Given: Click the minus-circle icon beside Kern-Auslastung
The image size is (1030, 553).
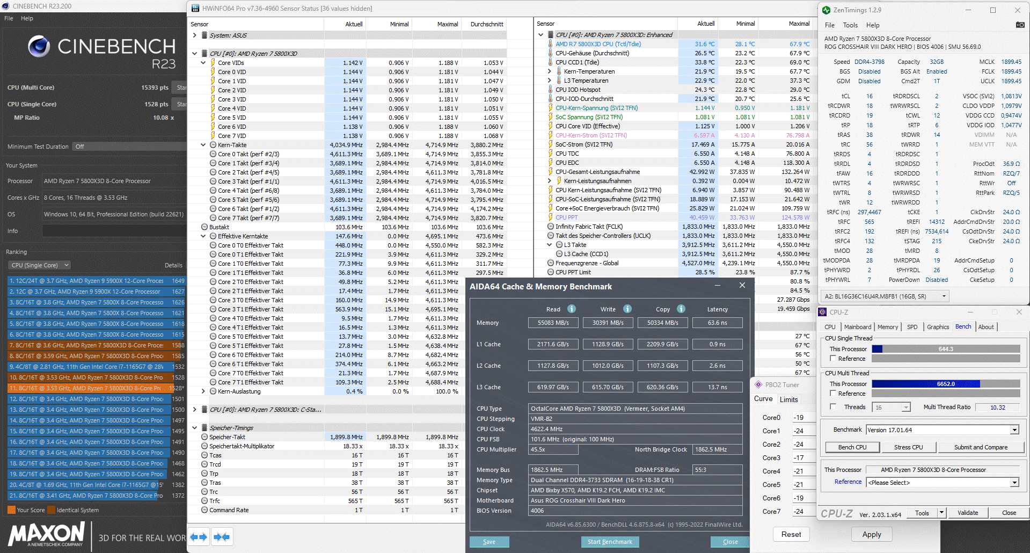Looking at the screenshot, I should [213, 391].
